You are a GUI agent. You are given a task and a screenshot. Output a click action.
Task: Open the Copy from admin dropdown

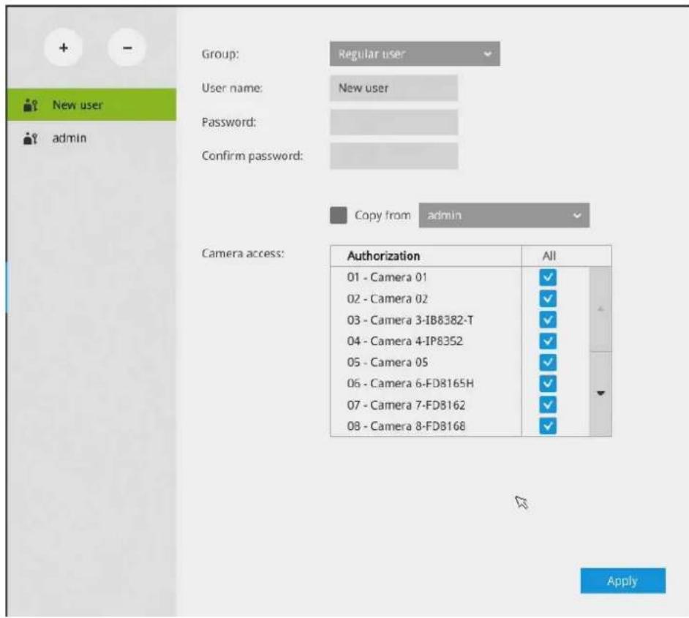tap(504, 215)
